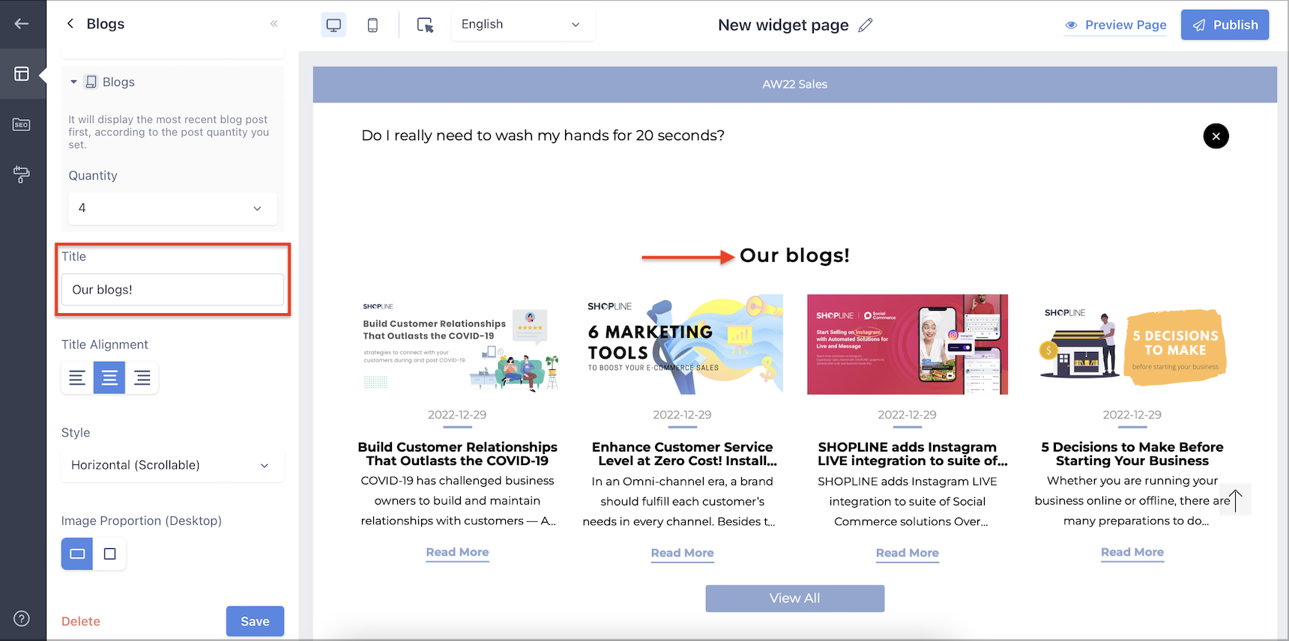Click the View All button

click(x=794, y=598)
